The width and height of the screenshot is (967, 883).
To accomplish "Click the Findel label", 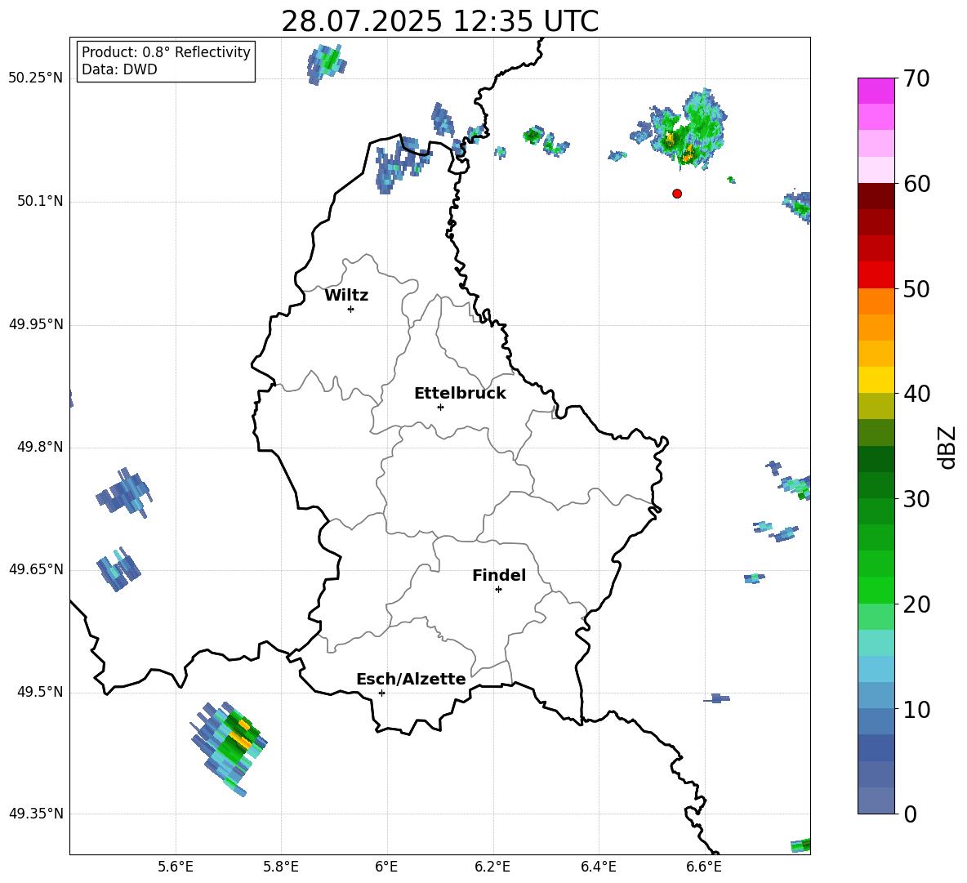I will click(499, 575).
